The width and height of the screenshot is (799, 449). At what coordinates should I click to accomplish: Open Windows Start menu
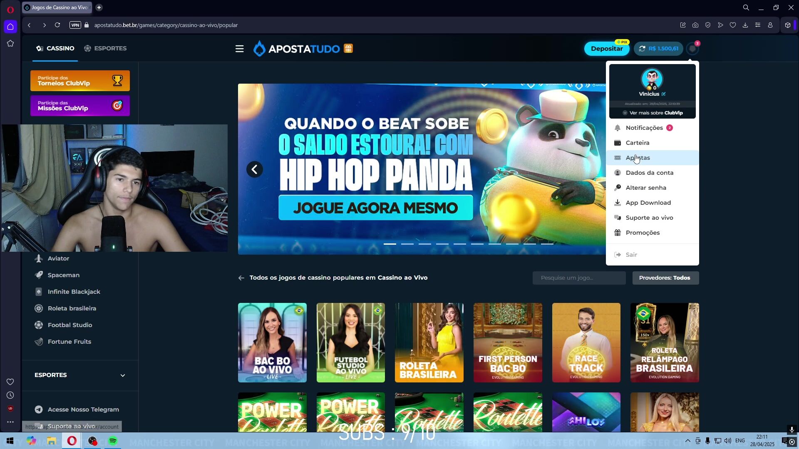click(x=10, y=441)
